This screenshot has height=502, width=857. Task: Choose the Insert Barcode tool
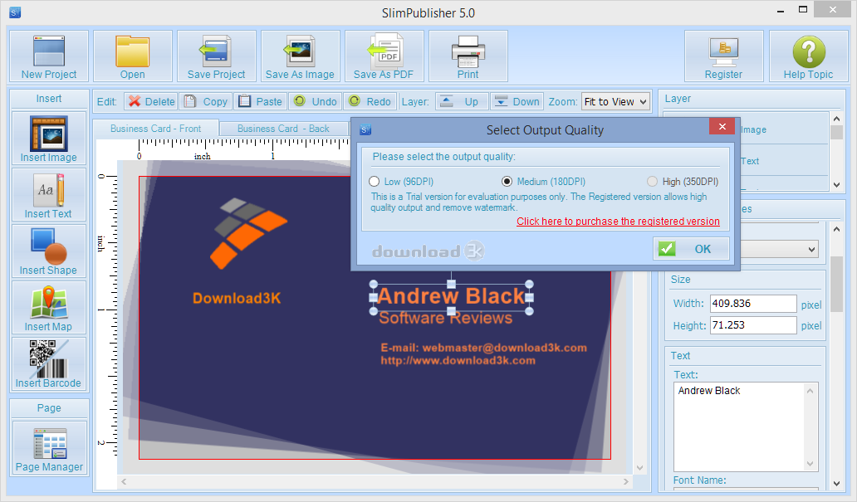coord(49,363)
